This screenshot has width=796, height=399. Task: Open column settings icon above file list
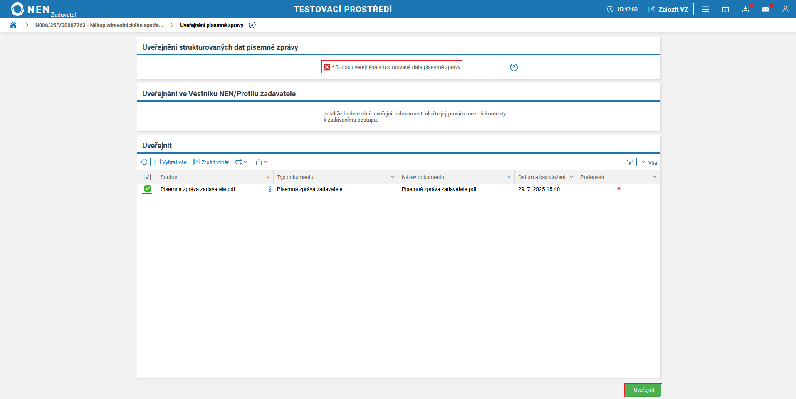pos(148,177)
